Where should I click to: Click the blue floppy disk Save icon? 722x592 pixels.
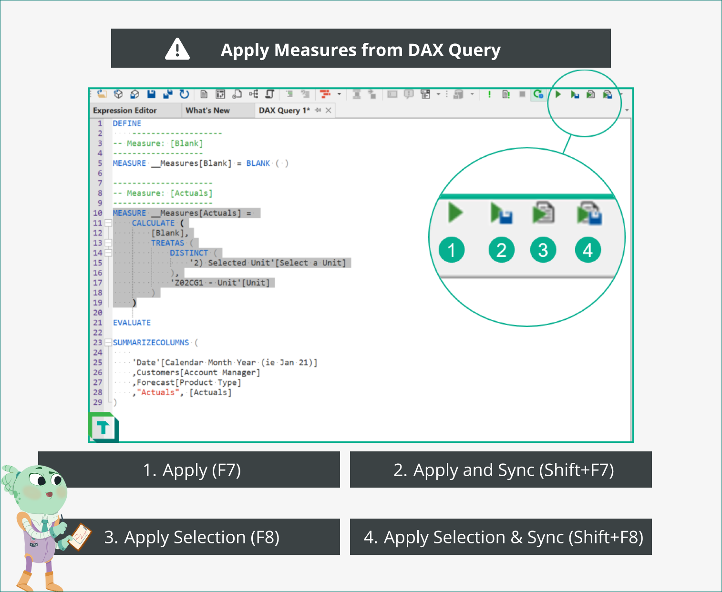pyautogui.click(x=151, y=94)
